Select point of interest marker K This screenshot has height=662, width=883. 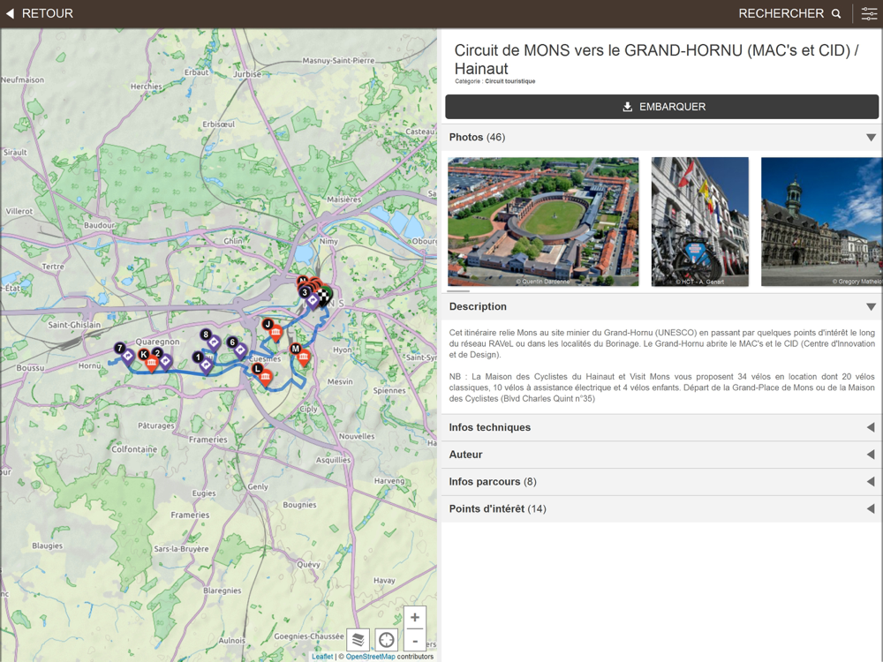[x=151, y=361]
